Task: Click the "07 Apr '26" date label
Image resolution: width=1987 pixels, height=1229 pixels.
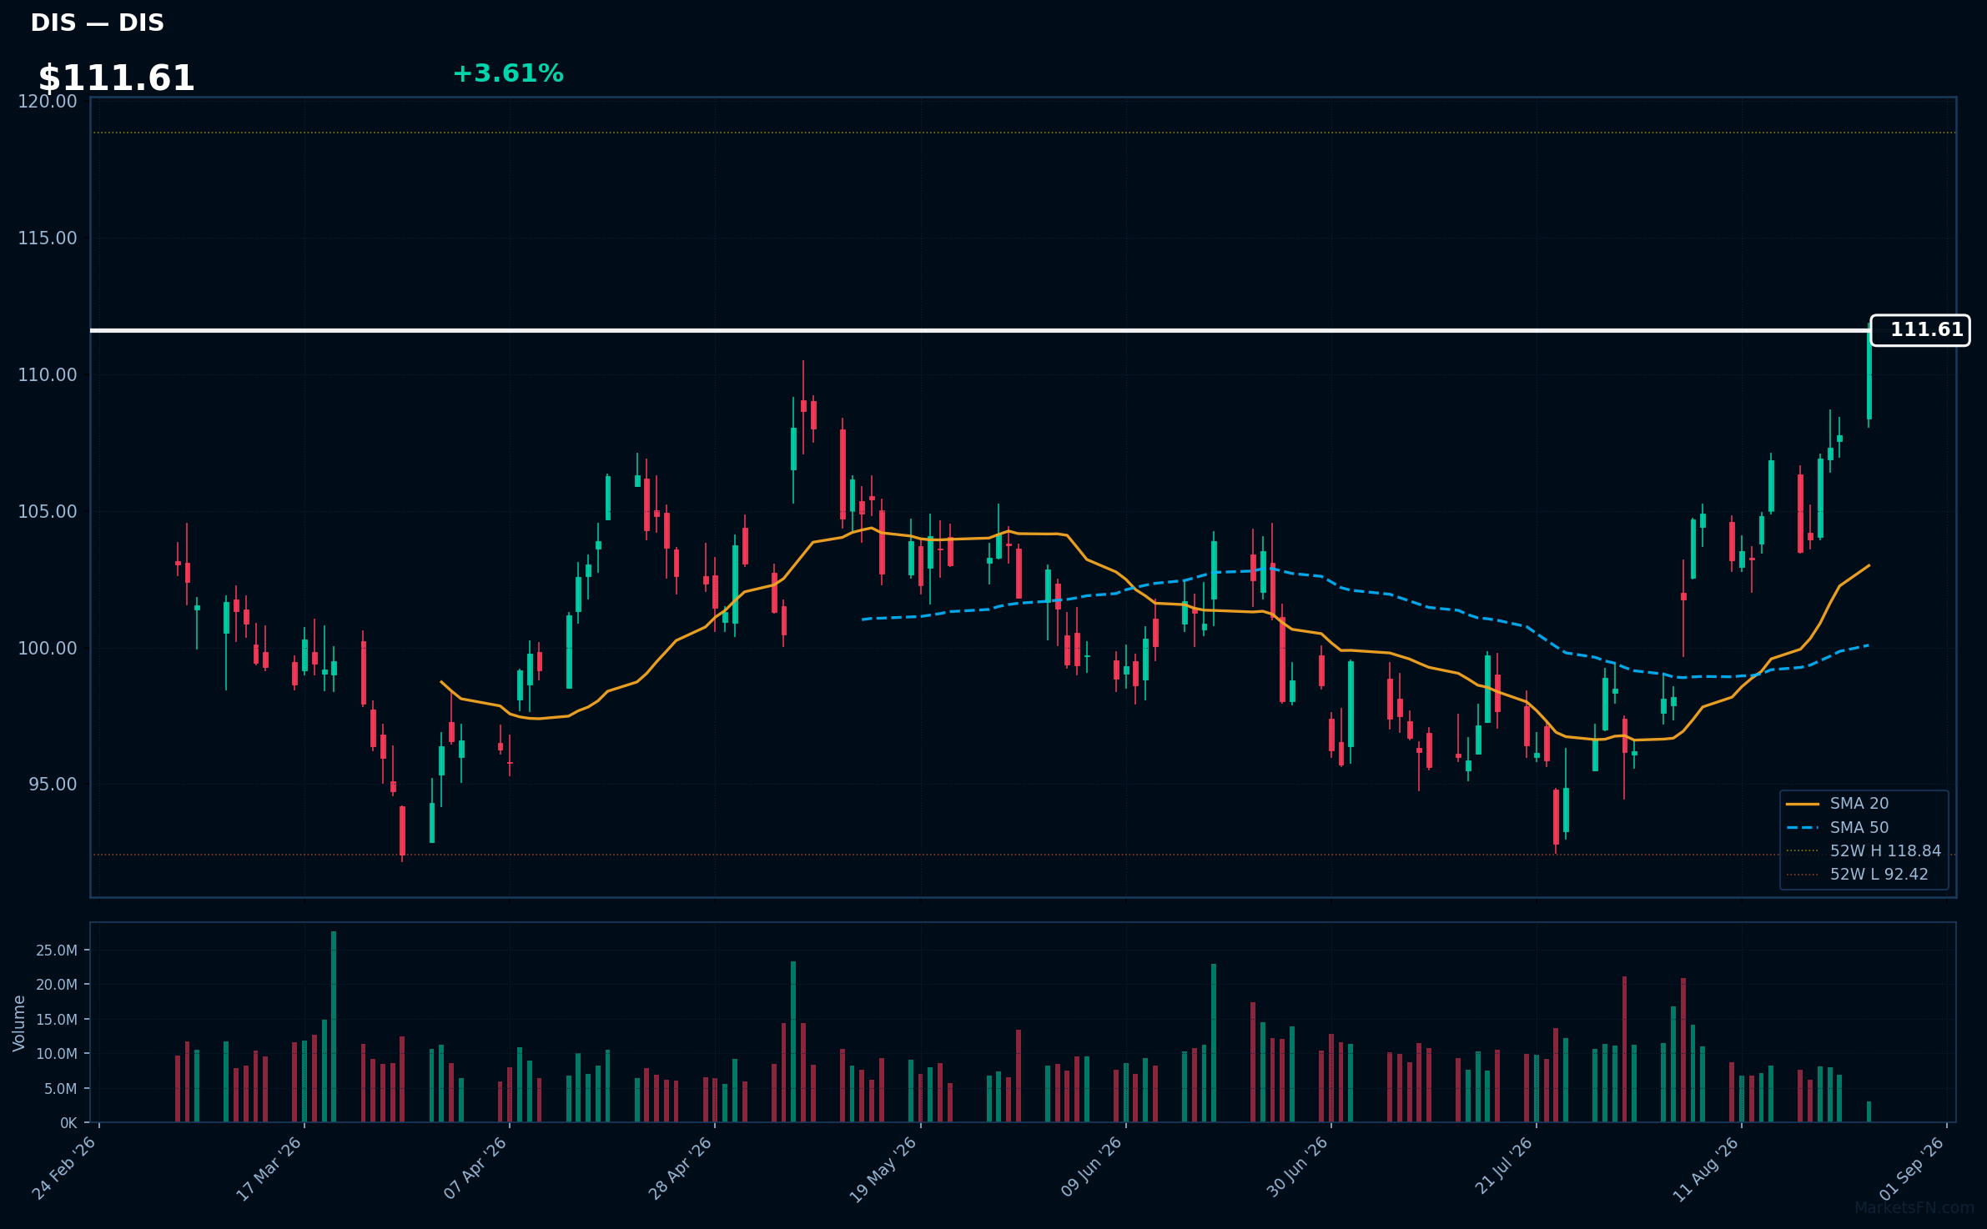Action: coord(475,1168)
